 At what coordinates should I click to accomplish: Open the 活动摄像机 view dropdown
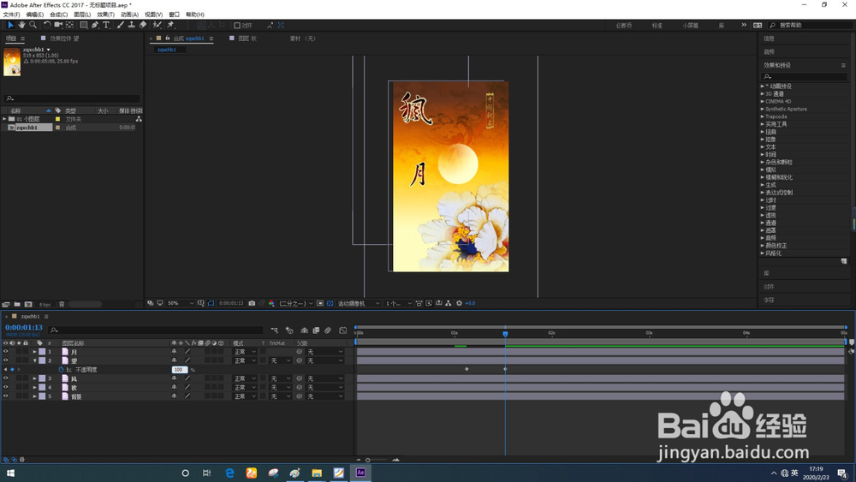tap(359, 303)
